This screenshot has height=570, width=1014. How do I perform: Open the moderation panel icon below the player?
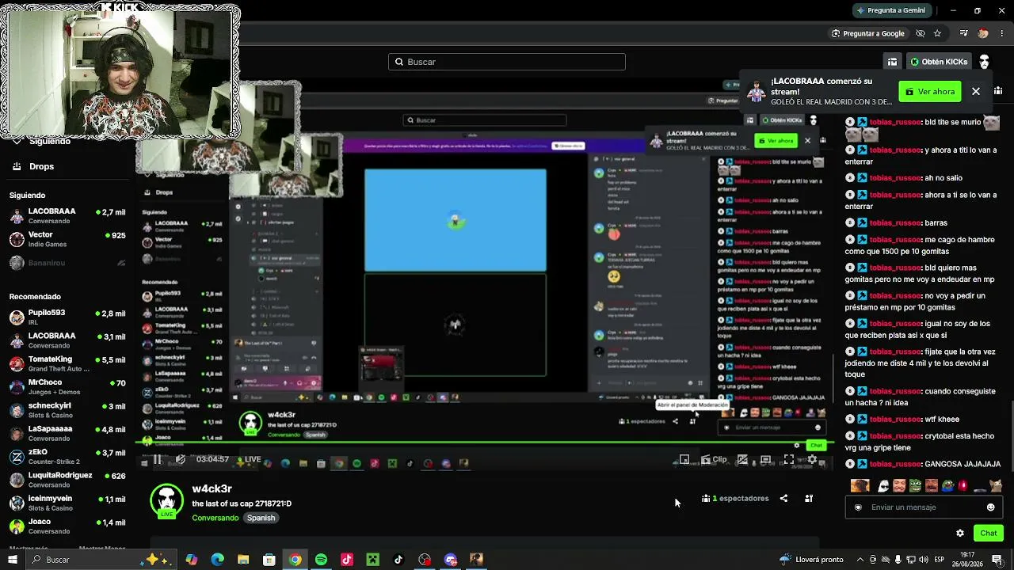click(x=809, y=499)
